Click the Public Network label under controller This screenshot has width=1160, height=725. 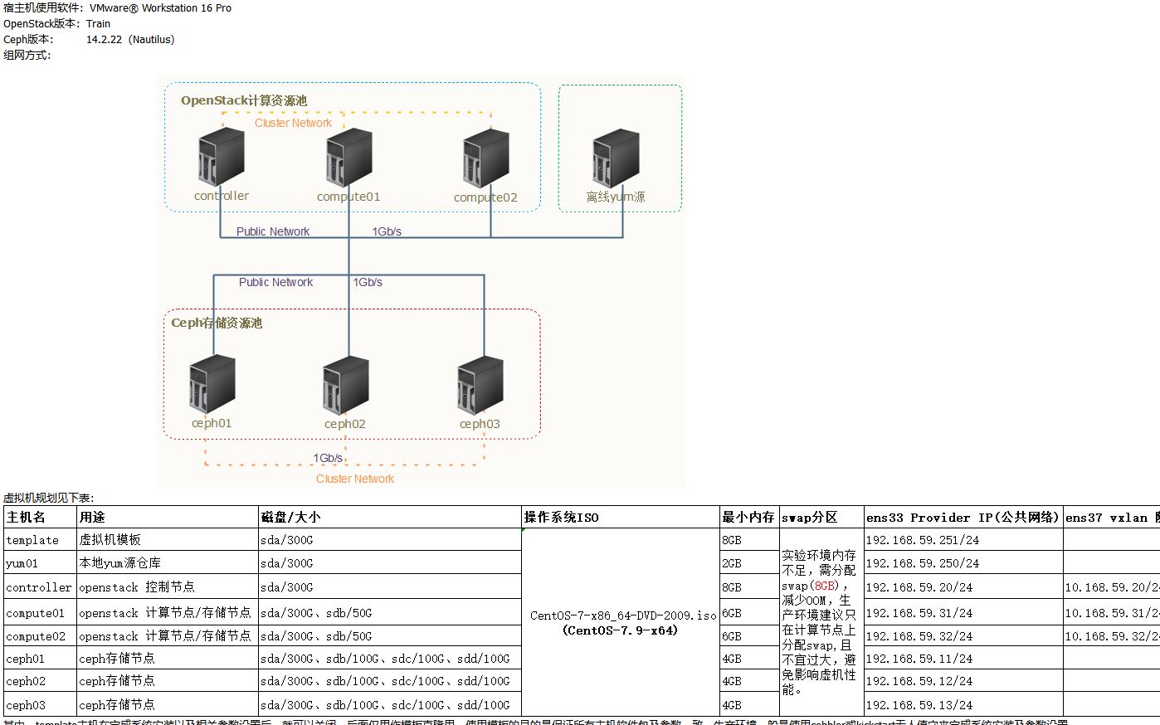(x=273, y=231)
